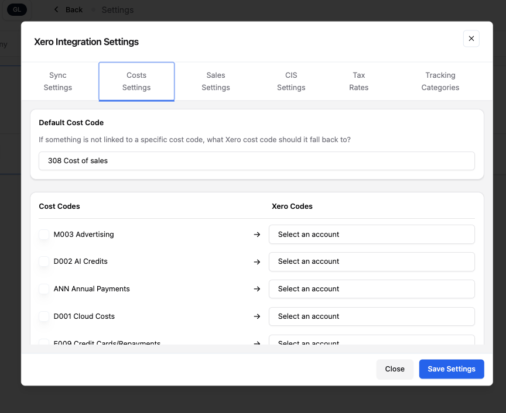Tick the D002 AI Credits checkbox
506x413 pixels.
(x=44, y=261)
